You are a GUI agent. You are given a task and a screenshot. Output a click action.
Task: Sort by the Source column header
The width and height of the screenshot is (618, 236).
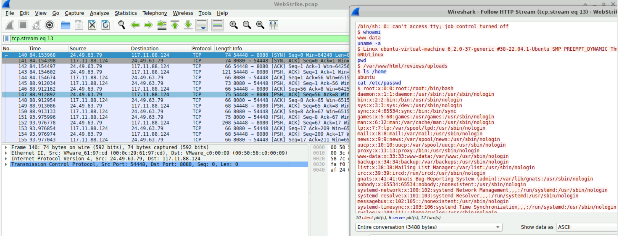coord(99,48)
